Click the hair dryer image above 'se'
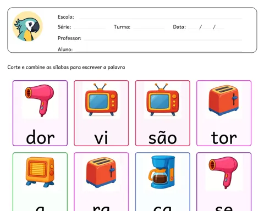This screenshot has width=264, height=211. (224, 173)
